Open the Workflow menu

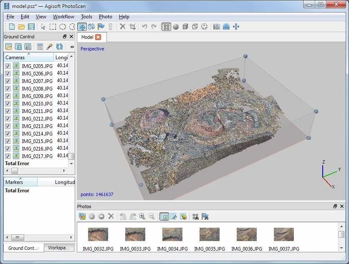63,17
